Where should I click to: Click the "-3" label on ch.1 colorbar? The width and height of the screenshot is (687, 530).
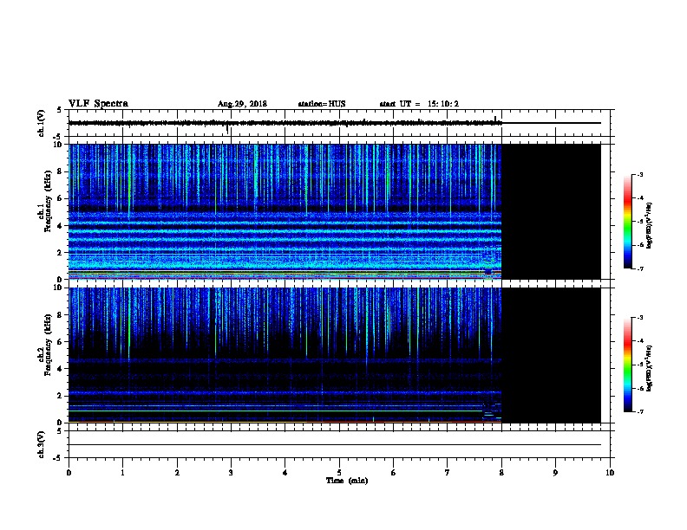tap(639, 174)
